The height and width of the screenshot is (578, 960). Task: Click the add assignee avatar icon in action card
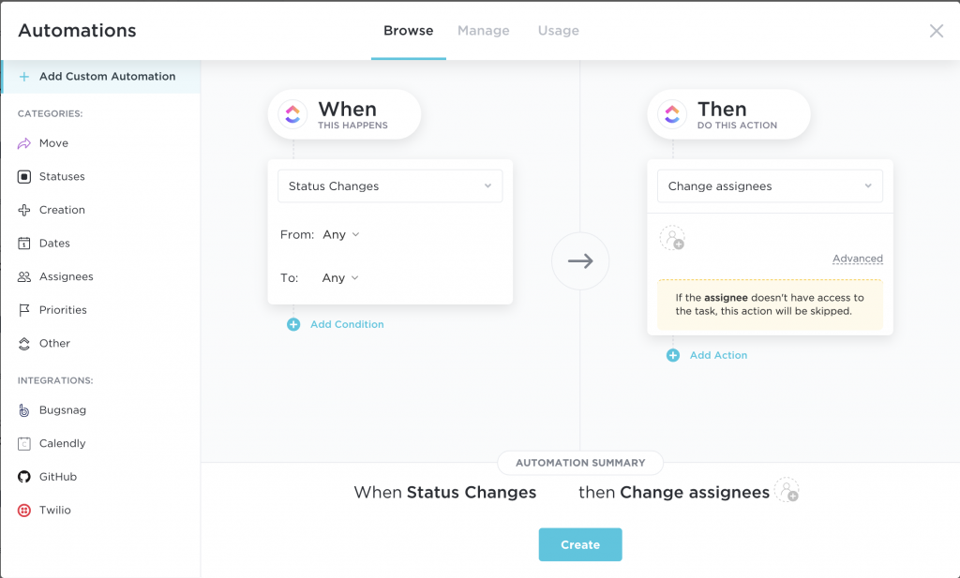click(672, 238)
